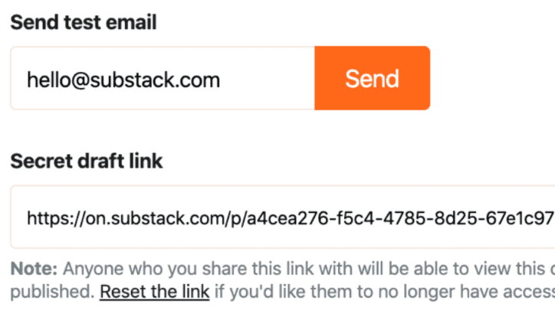Reset the secret draft link

(x=155, y=292)
